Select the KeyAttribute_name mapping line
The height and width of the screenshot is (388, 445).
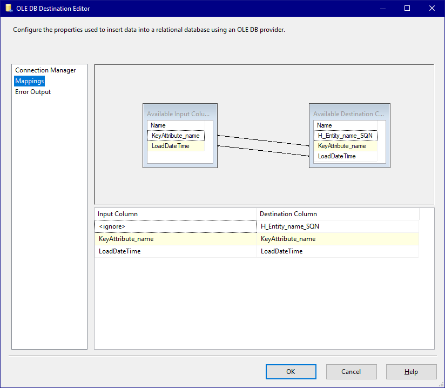click(x=264, y=141)
